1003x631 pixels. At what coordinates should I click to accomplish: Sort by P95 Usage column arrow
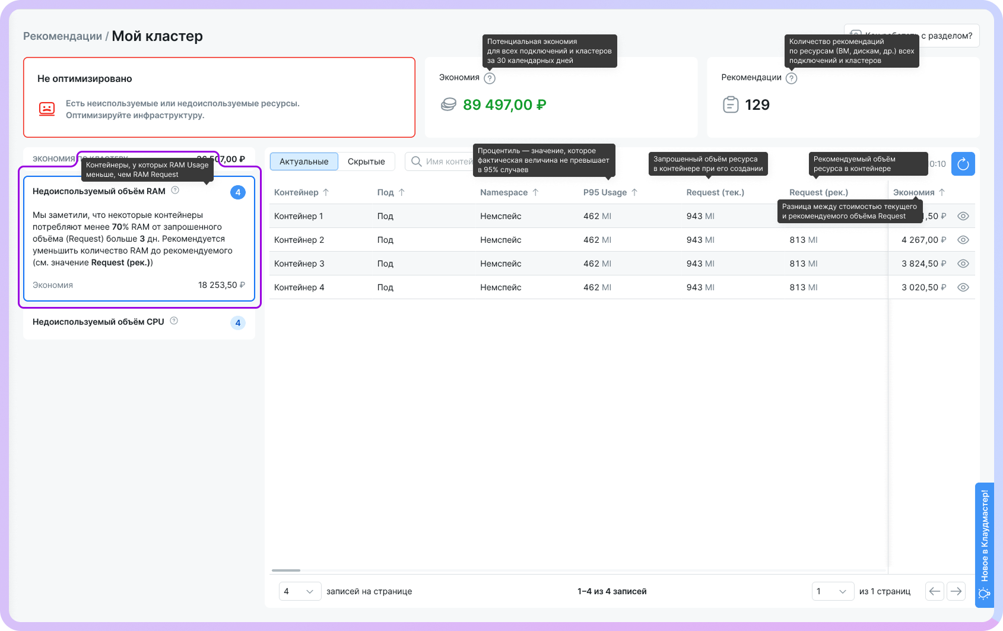(x=634, y=192)
